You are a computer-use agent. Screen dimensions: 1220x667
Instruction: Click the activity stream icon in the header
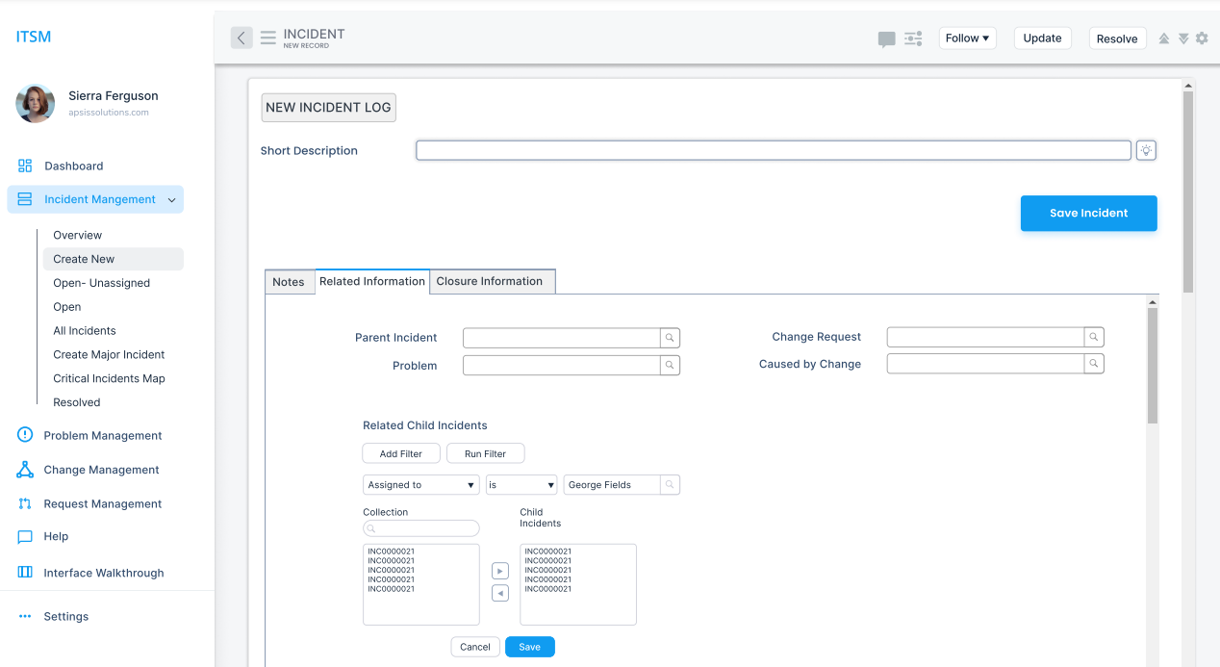point(912,38)
